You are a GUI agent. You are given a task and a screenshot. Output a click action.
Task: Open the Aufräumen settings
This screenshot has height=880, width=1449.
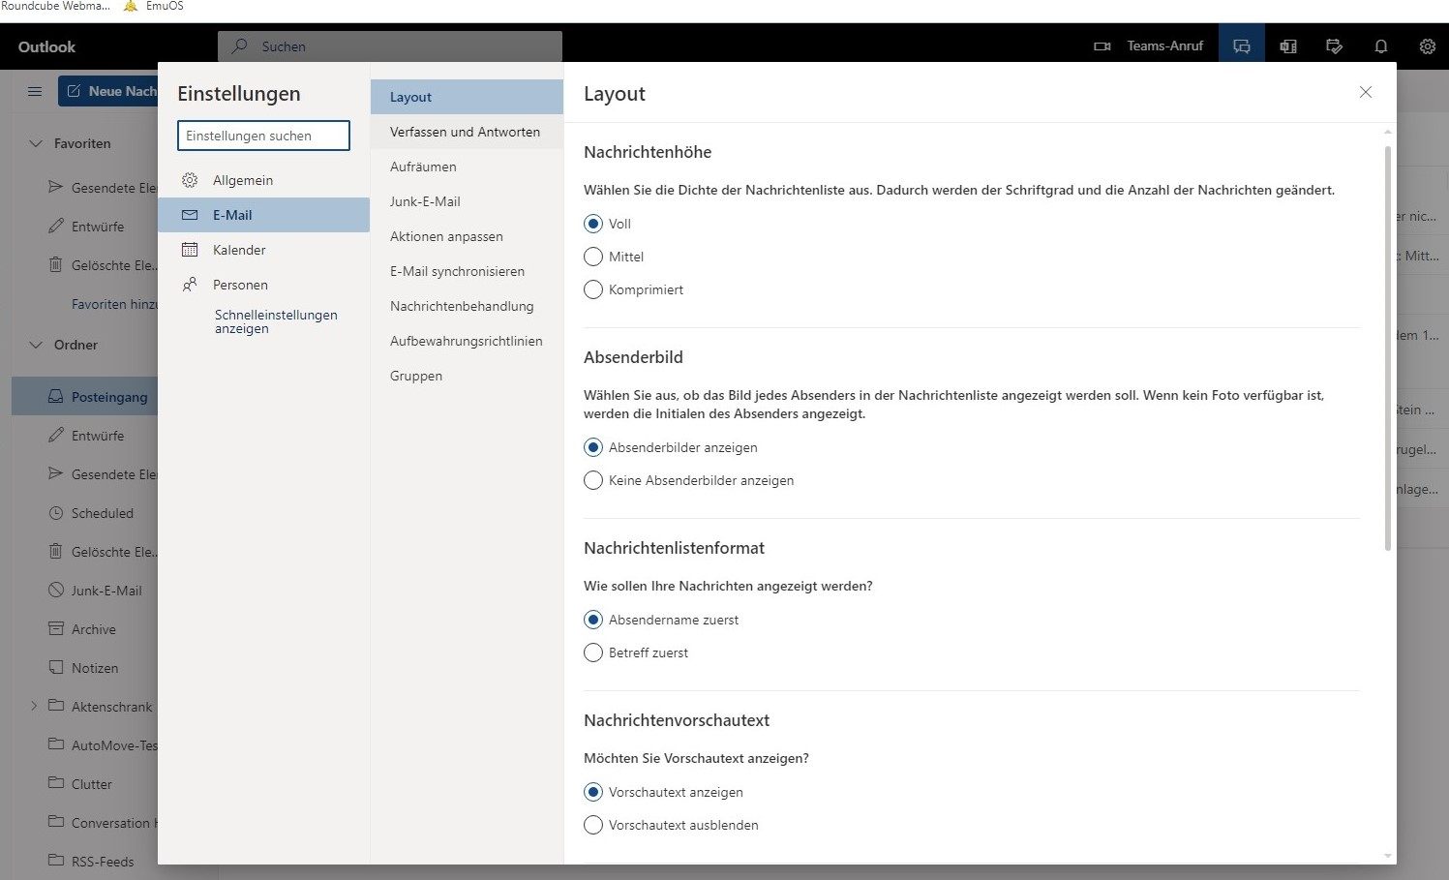tap(467, 167)
